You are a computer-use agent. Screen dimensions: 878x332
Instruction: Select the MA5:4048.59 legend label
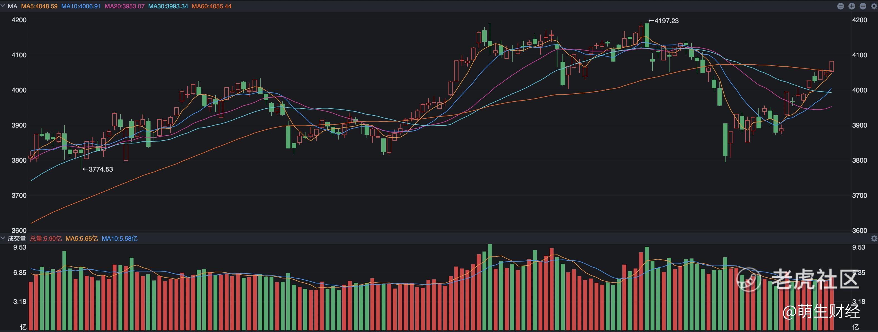click(x=39, y=6)
